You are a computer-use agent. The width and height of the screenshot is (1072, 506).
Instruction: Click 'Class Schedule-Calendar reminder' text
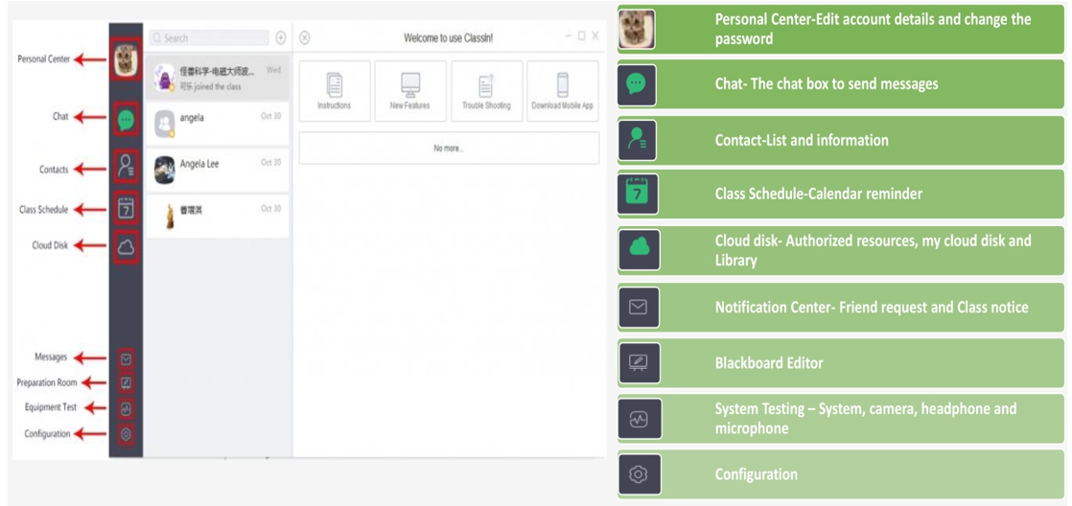coord(818,194)
